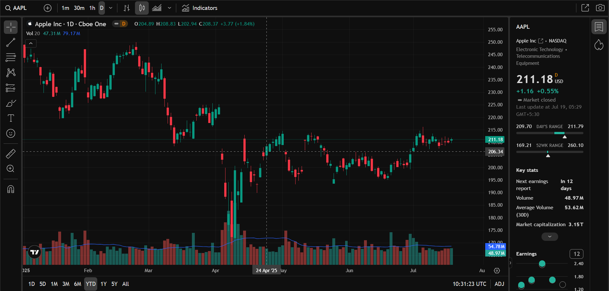Click the 206.34 crosshair price label
The height and width of the screenshot is (291, 609).
point(495,152)
